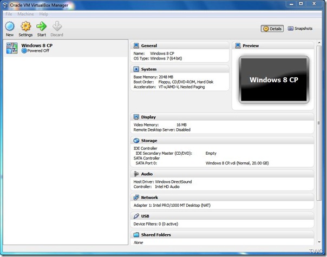Select the Windows 8 CP list entry name
The width and height of the screenshot is (327, 257).
point(37,45)
